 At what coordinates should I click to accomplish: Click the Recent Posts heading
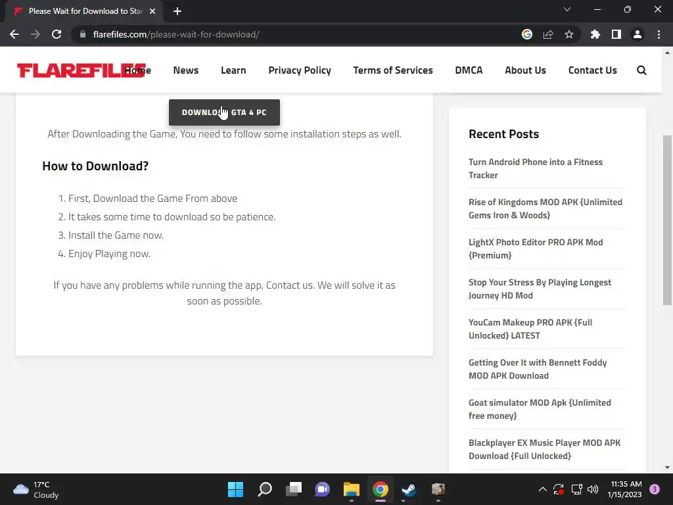pos(503,134)
